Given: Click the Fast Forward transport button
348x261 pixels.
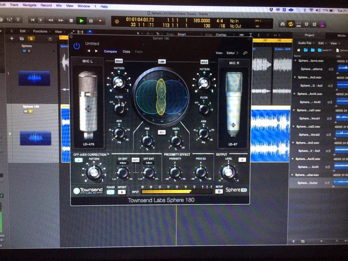Looking at the screenshot, I should 61,20.
